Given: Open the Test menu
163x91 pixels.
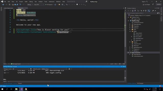Looking at the screenshot, I should point(36,2).
